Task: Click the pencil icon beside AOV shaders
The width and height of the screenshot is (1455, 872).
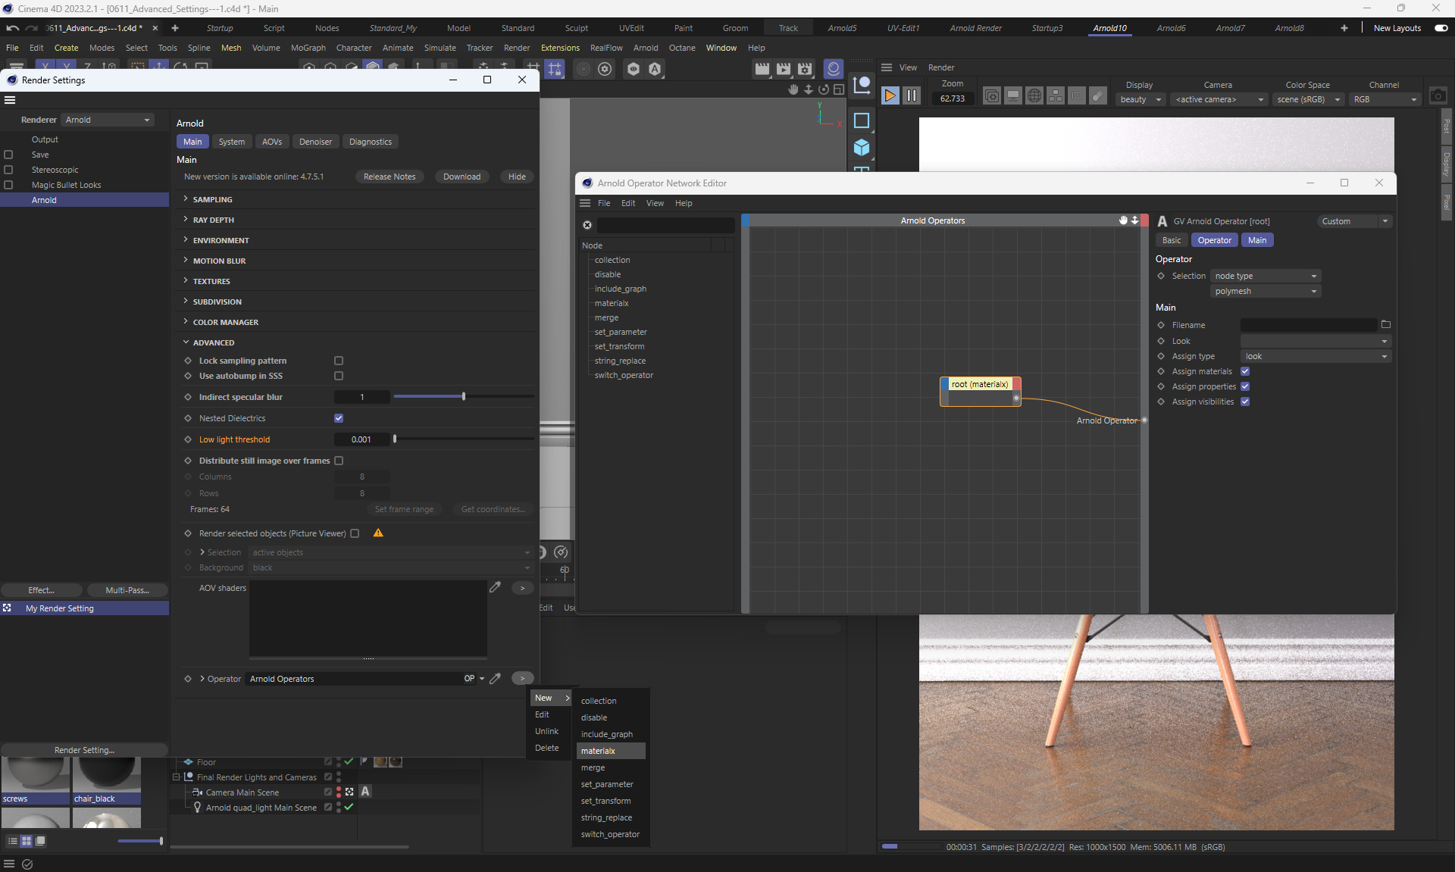Action: (x=495, y=587)
